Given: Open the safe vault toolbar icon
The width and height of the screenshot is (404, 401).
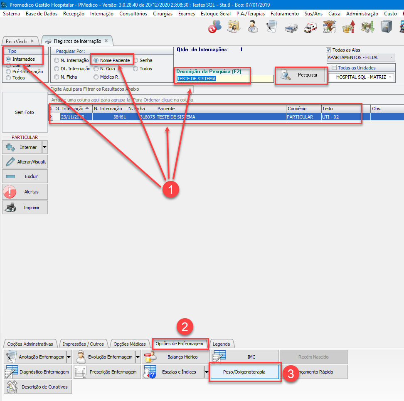Looking at the screenshot, I should (x=386, y=28).
